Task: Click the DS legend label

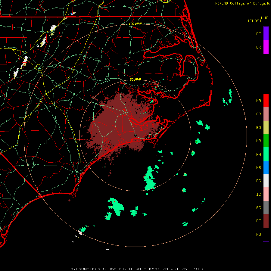Action: tap(258, 181)
